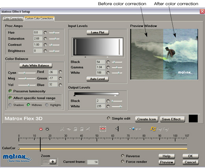Click the Save Effect button

tap(172, 119)
